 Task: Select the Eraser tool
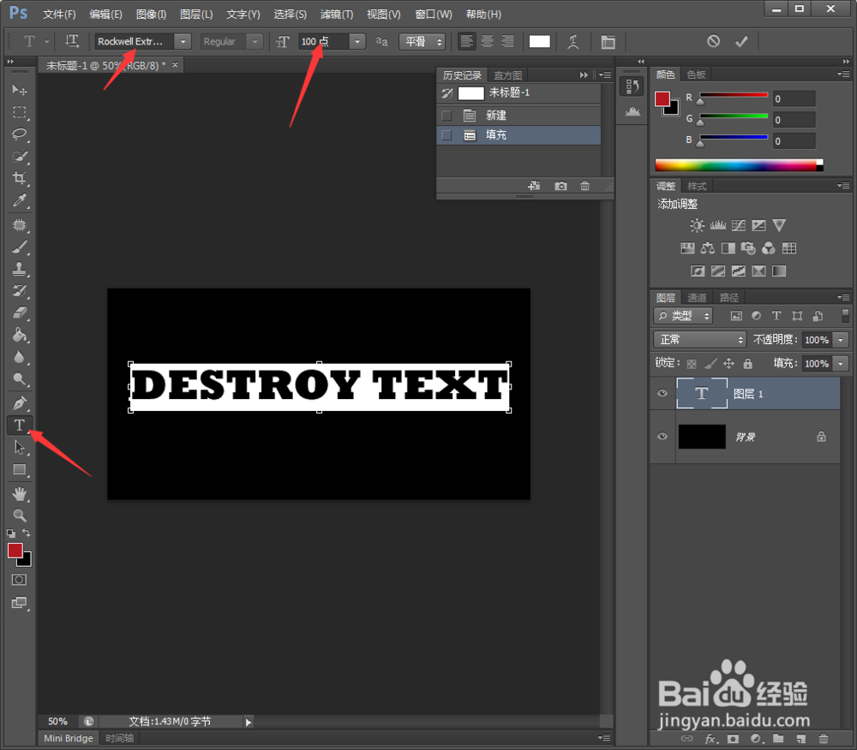[x=20, y=312]
